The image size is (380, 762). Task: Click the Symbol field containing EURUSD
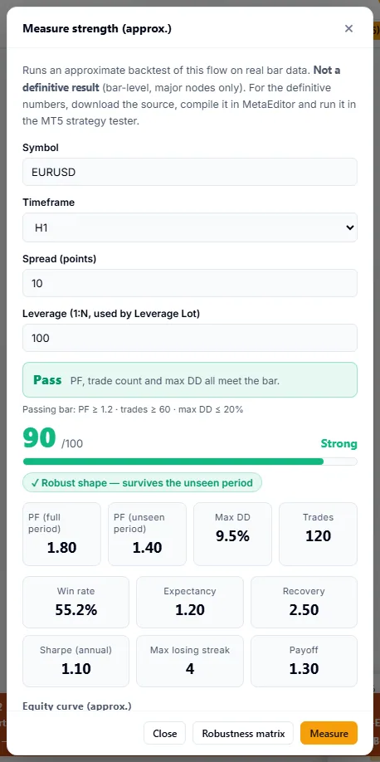(189, 172)
